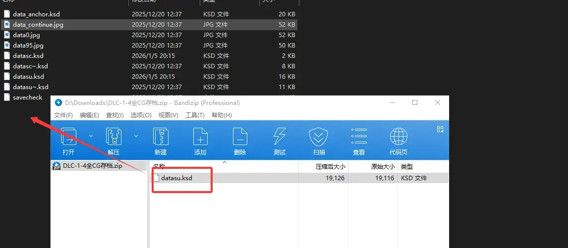
Task: Select savecheck file name in Explorer
Action: (28, 97)
